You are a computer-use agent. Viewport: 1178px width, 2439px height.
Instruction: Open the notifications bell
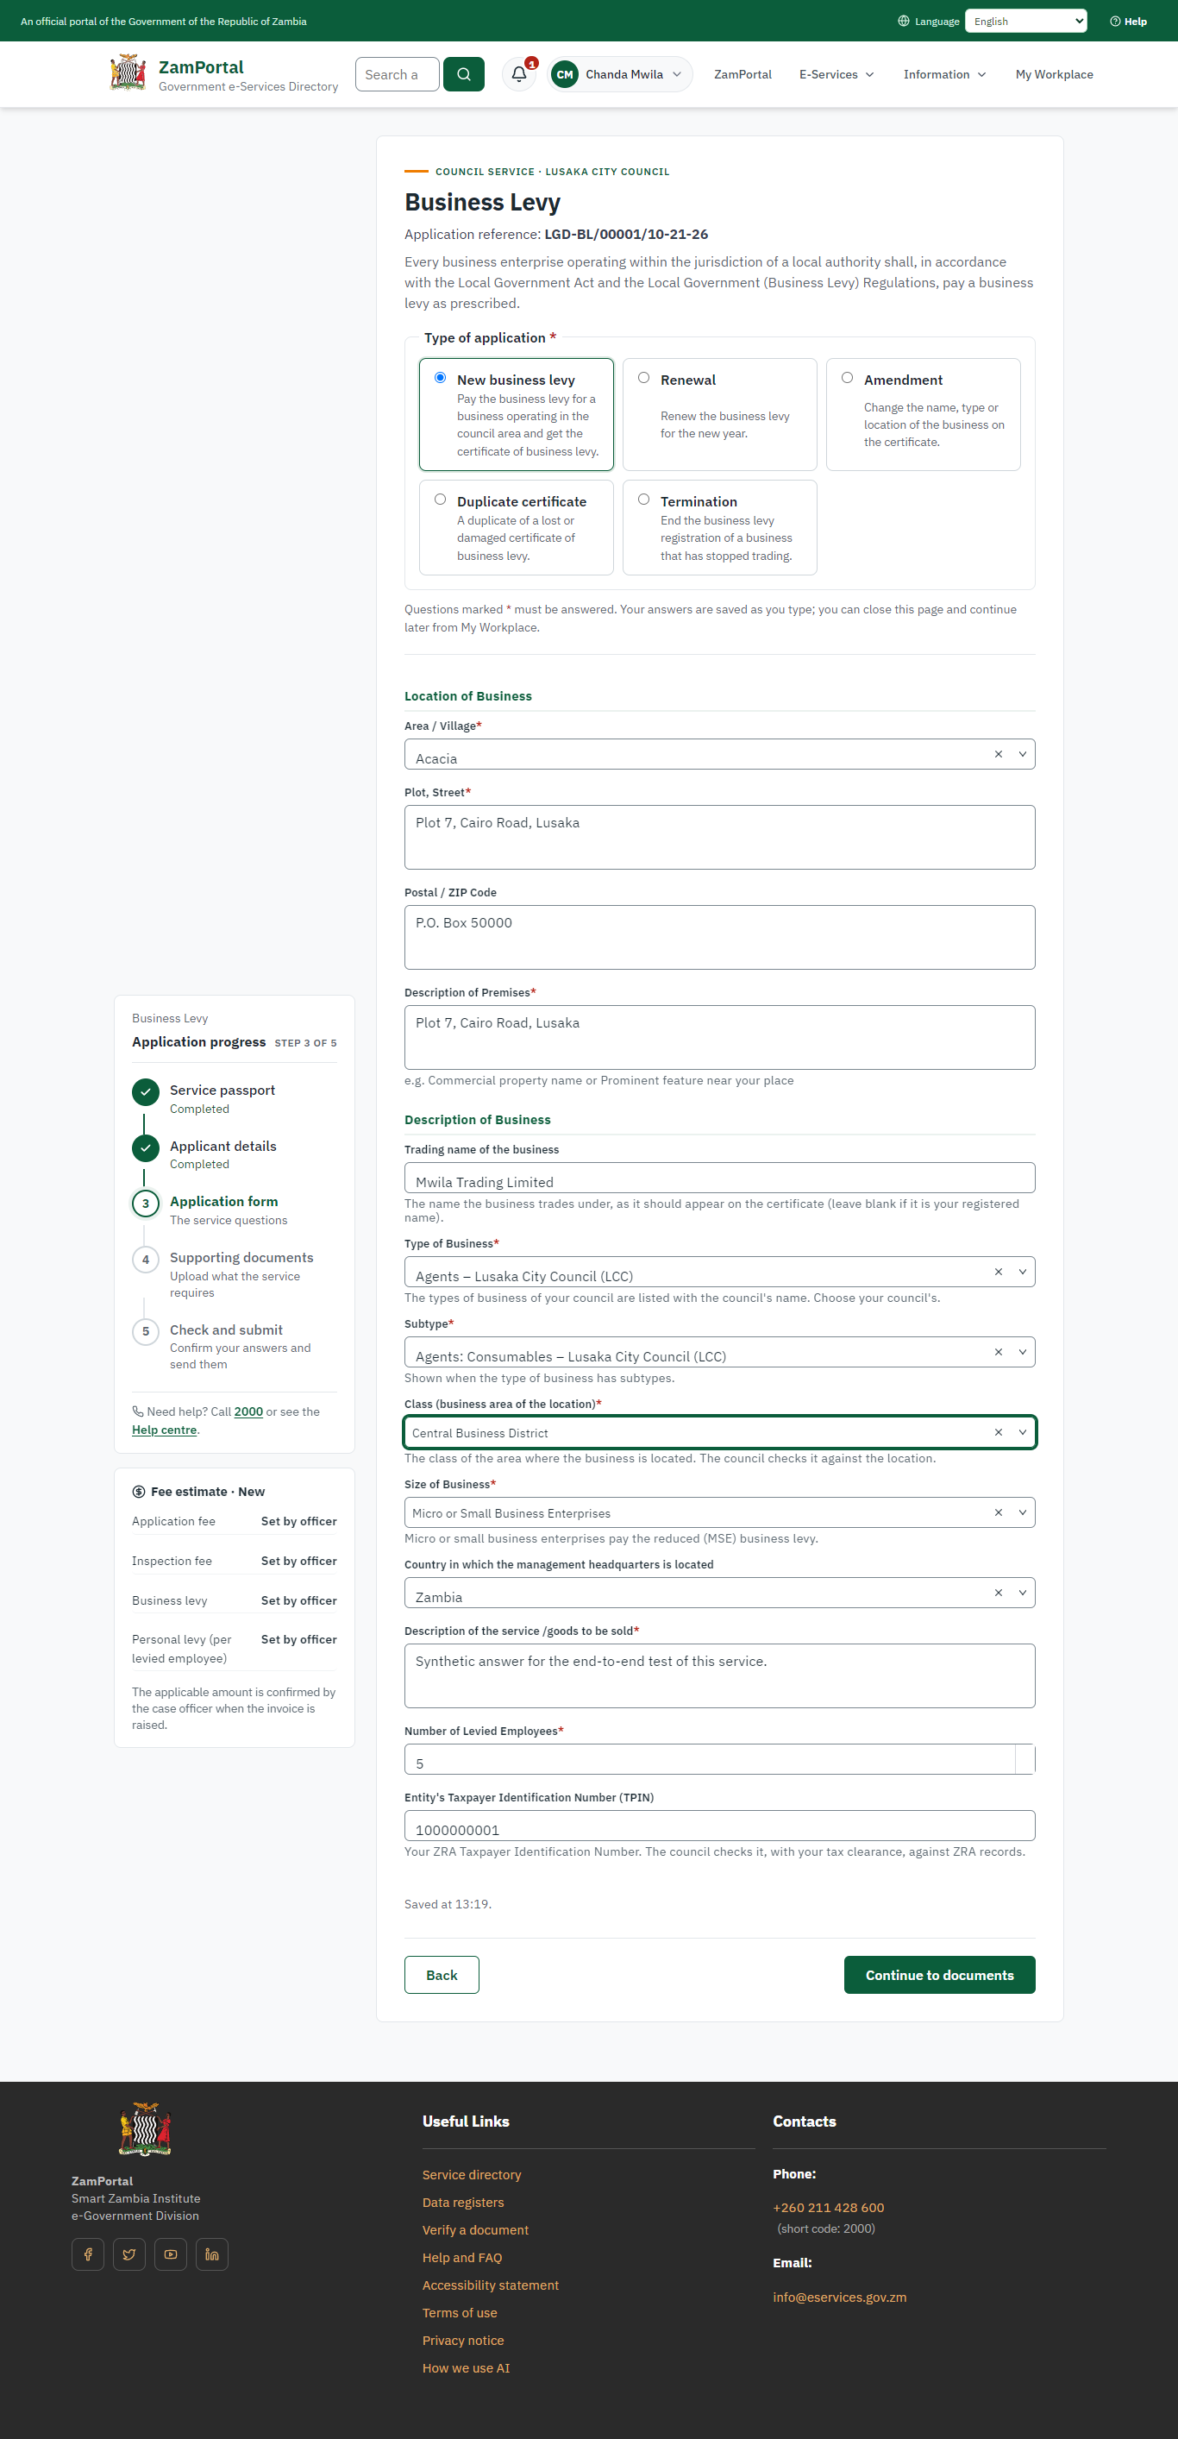pos(519,74)
